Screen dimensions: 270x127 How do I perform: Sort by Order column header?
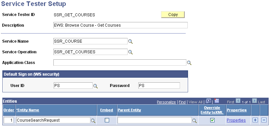click(9, 110)
